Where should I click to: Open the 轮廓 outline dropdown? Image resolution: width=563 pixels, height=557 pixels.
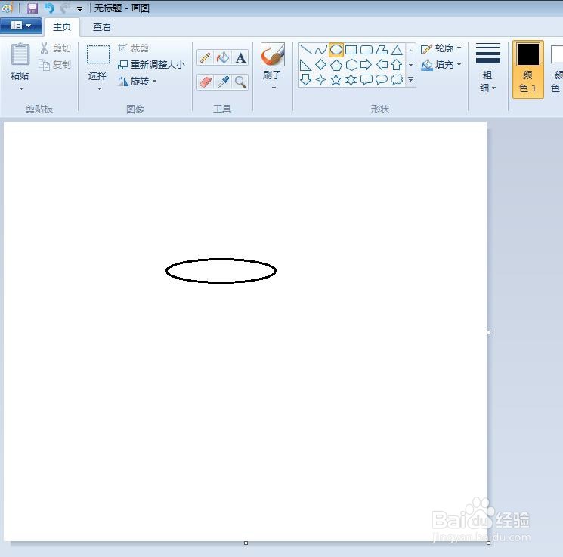tap(441, 48)
